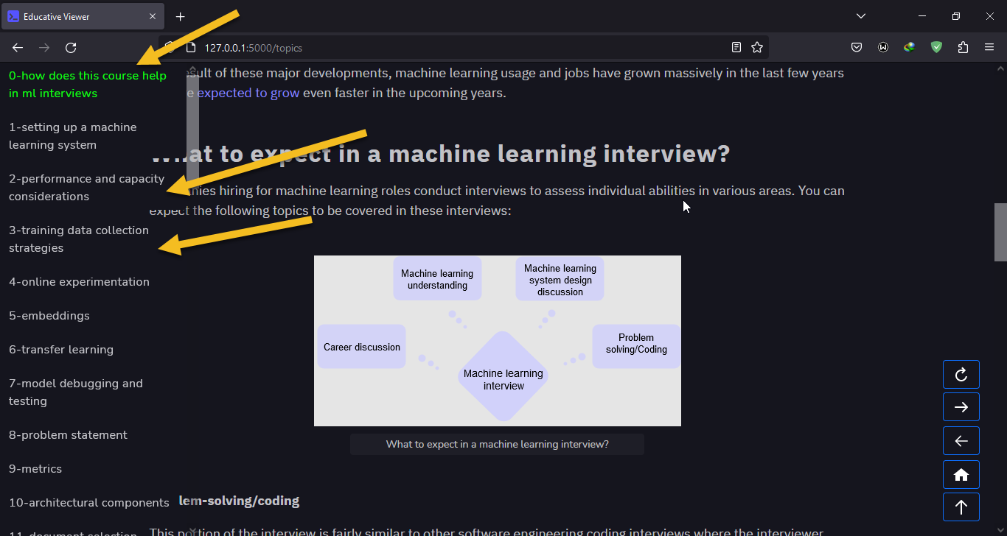Open topic 2 performance and capacity considerations
This screenshot has width=1007, height=536.
(87, 187)
